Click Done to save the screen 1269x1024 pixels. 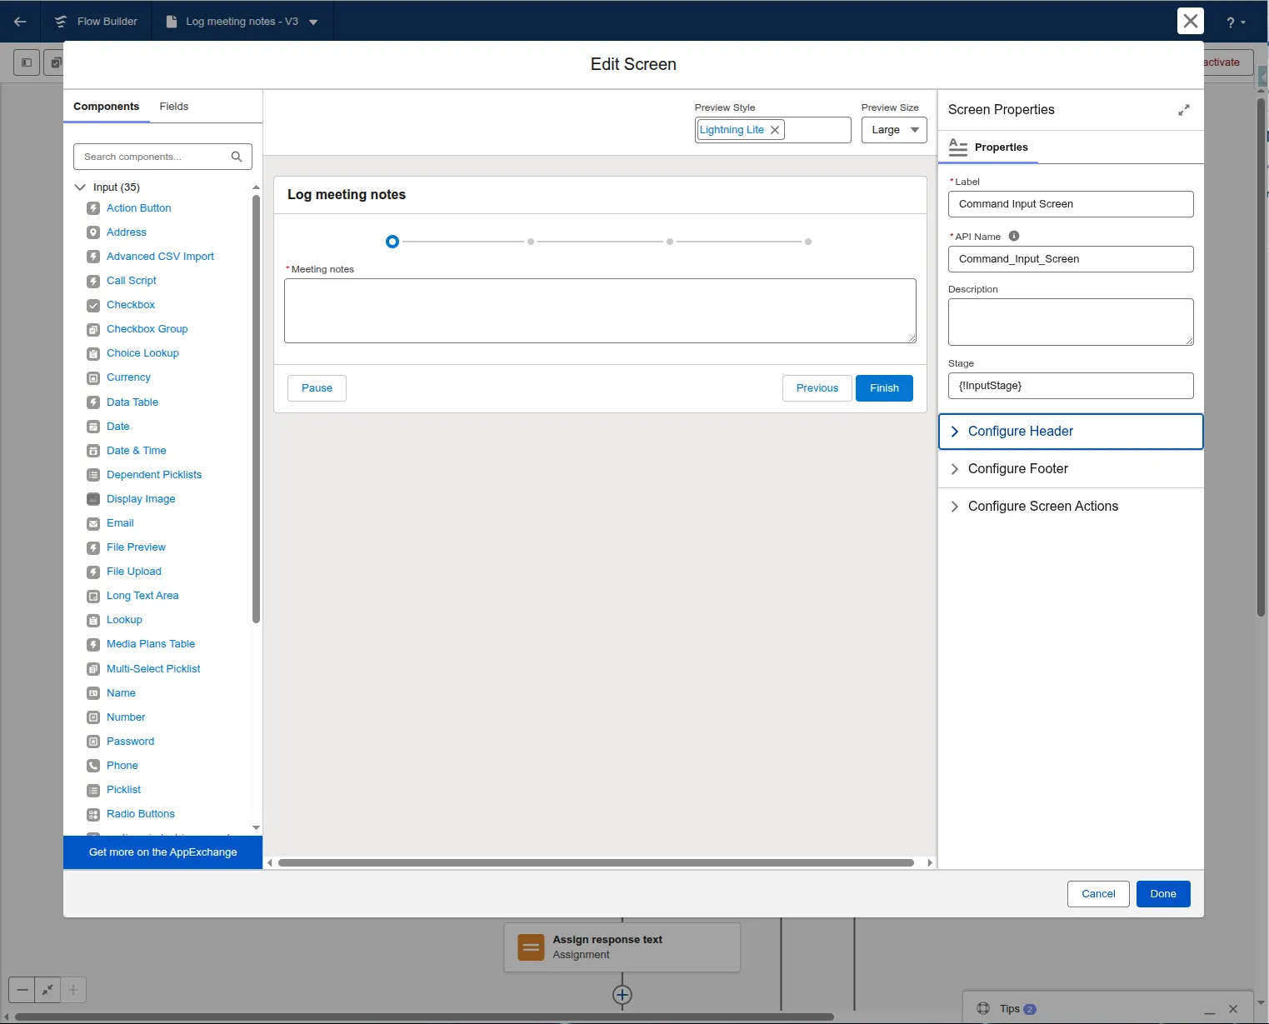click(1163, 893)
